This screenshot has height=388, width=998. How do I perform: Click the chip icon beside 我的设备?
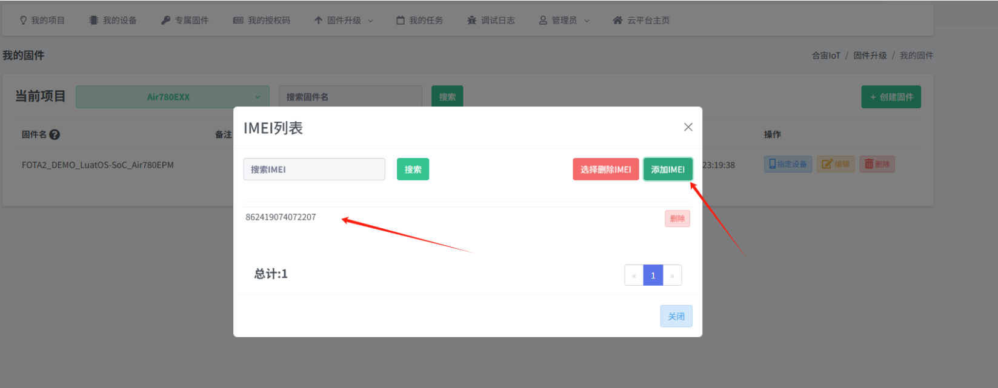pos(93,21)
